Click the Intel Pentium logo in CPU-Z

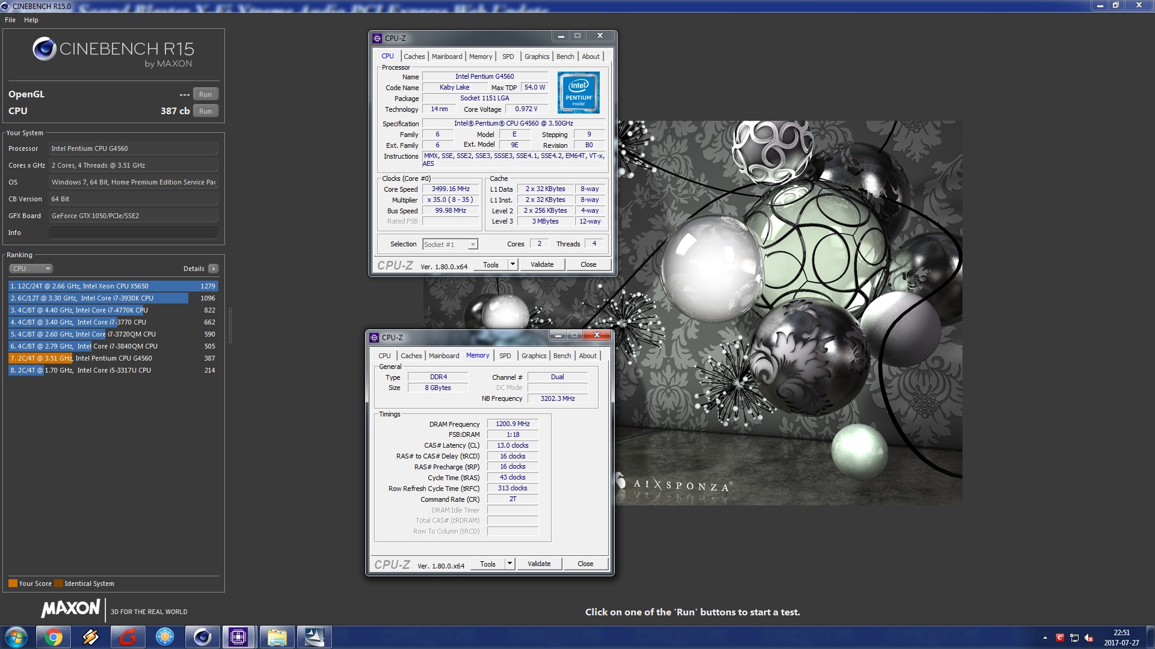pos(578,93)
